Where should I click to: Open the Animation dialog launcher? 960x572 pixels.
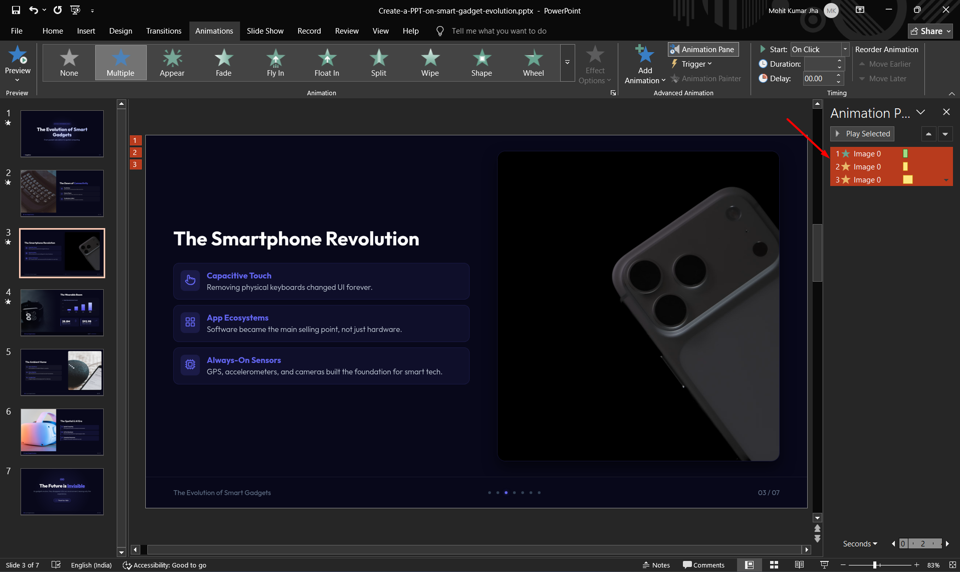click(x=613, y=93)
